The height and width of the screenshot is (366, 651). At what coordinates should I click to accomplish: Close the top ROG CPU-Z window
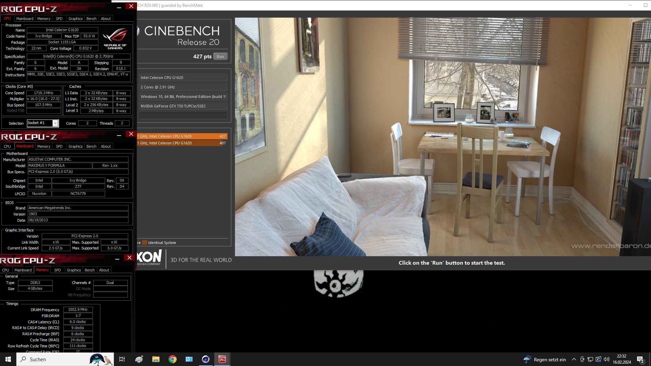point(131,6)
